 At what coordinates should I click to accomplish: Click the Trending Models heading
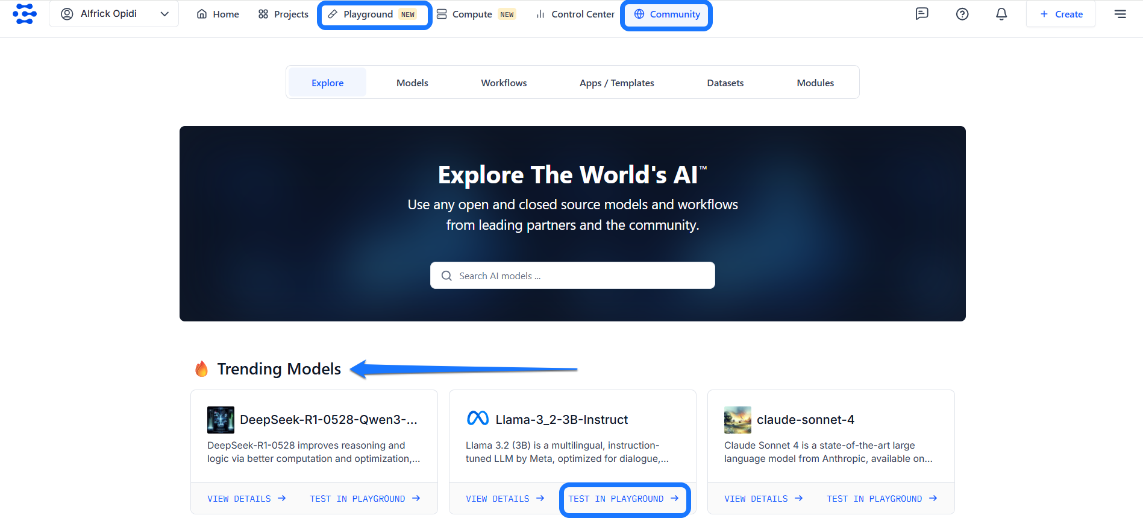click(279, 369)
